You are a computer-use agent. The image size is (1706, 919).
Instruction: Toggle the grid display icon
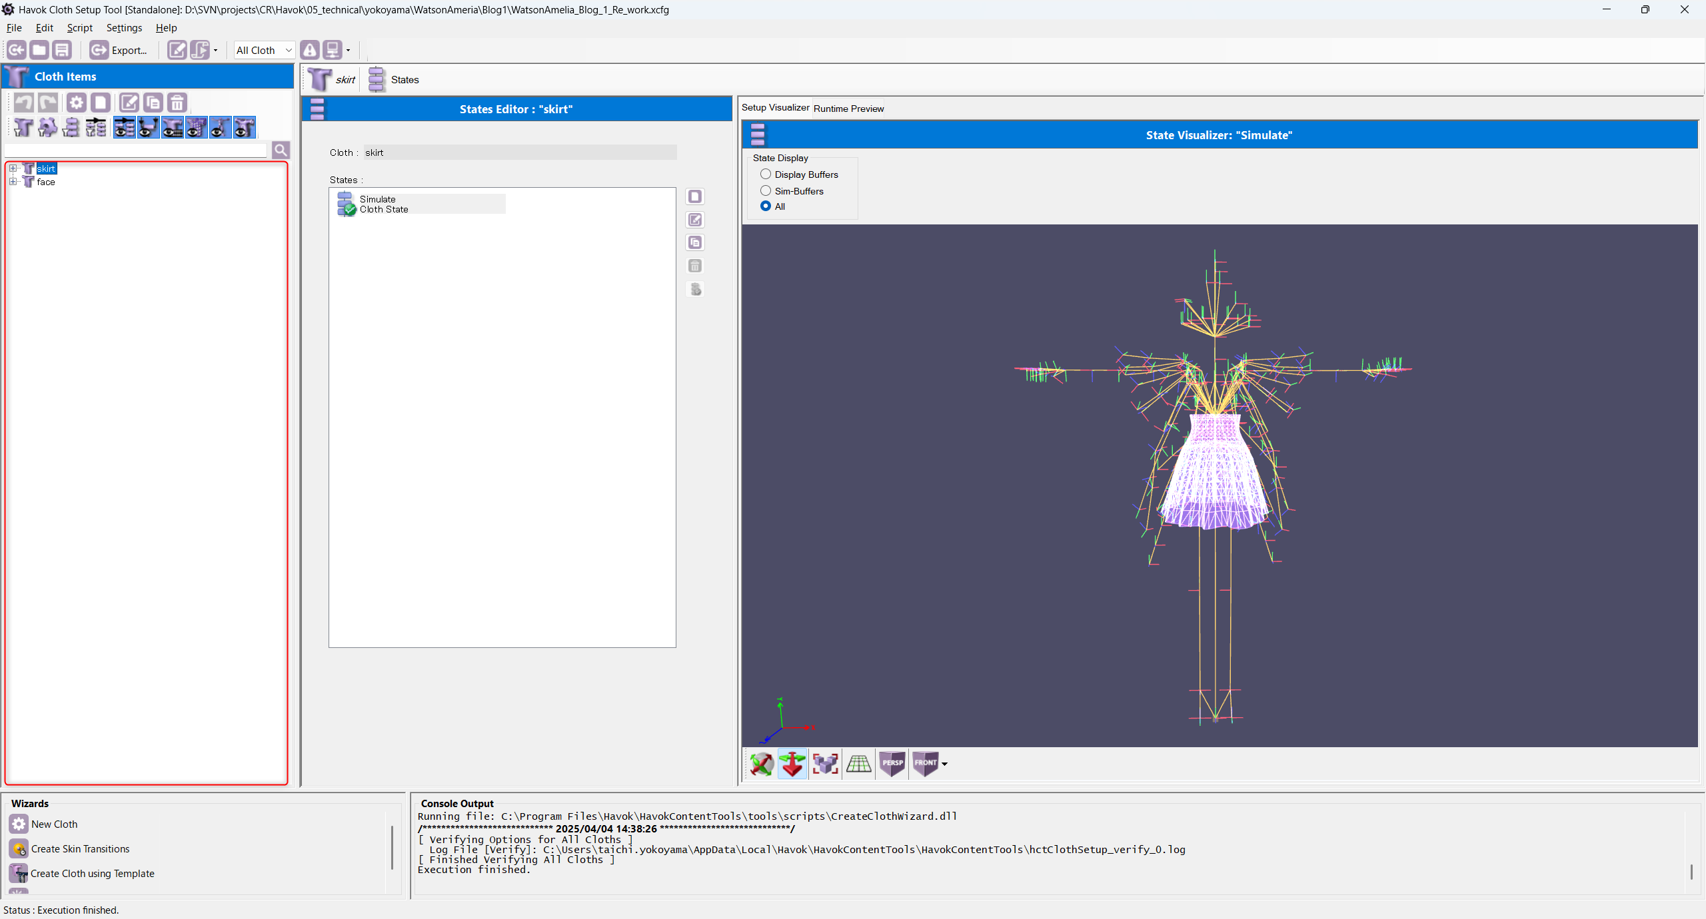point(858,764)
